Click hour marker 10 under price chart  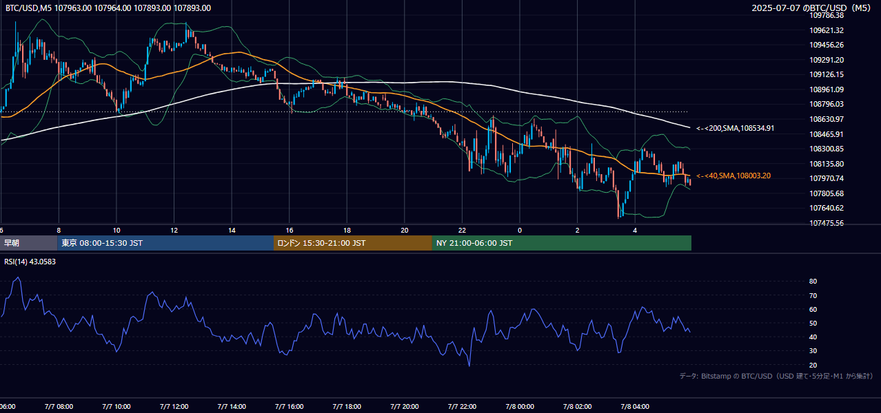point(117,230)
